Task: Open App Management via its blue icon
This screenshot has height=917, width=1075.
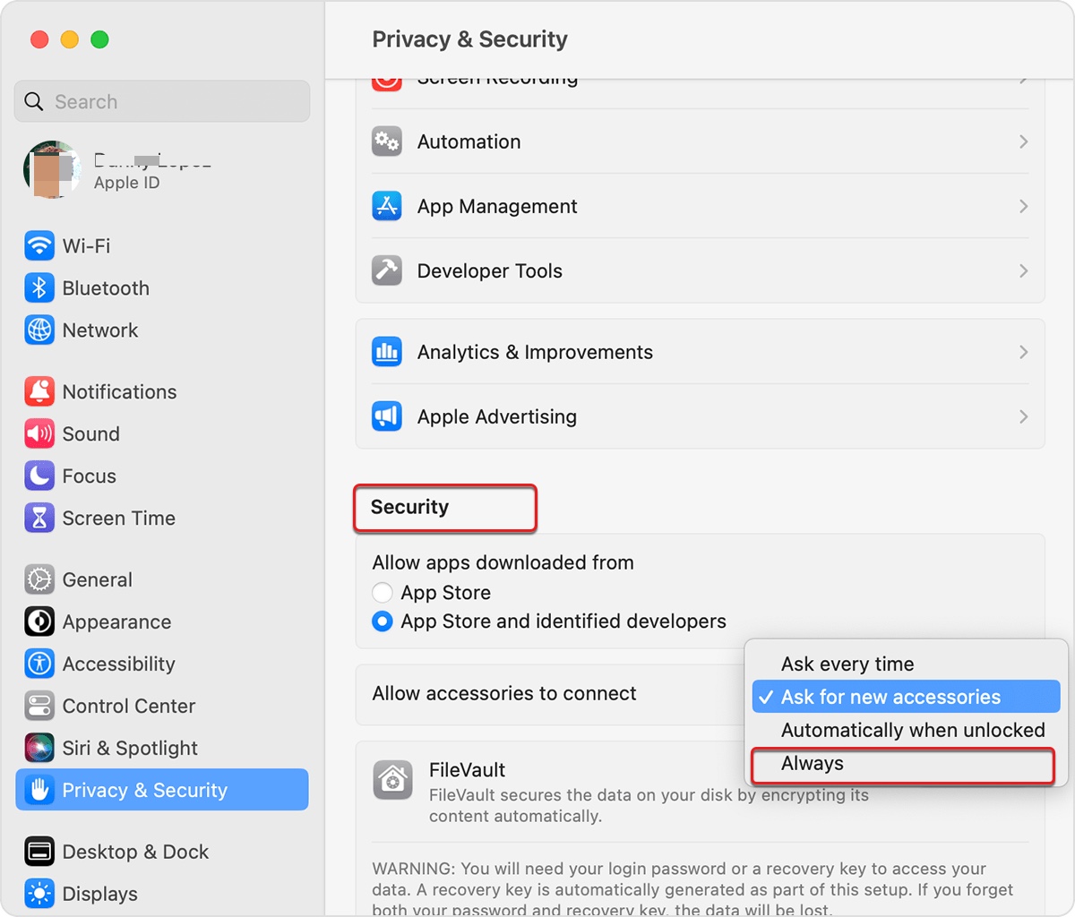Action: [x=386, y=206]
